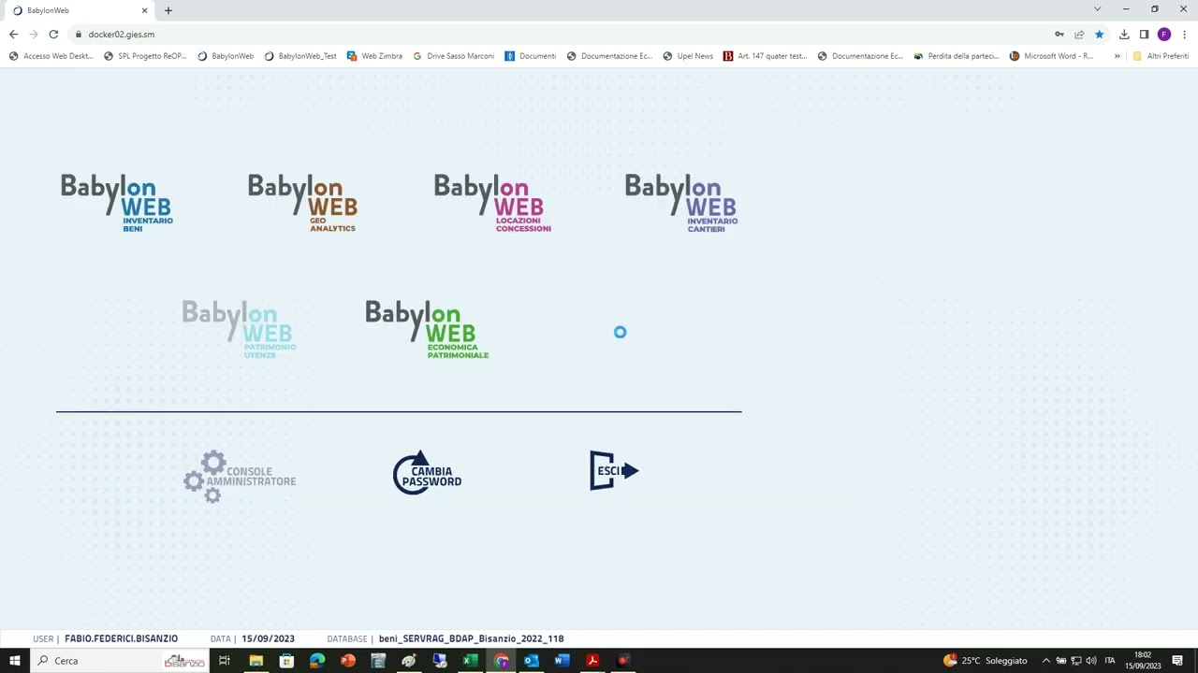1198x673 pixels.
Task: Open BabylonWeb Locazioni Concessioni module
Action: point(492,203)
